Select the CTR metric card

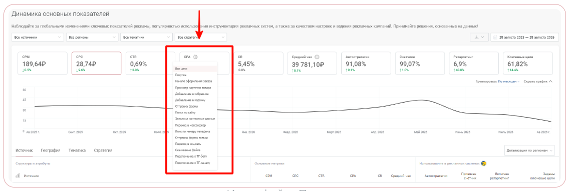pyautogui.click(x=150, y=63)
